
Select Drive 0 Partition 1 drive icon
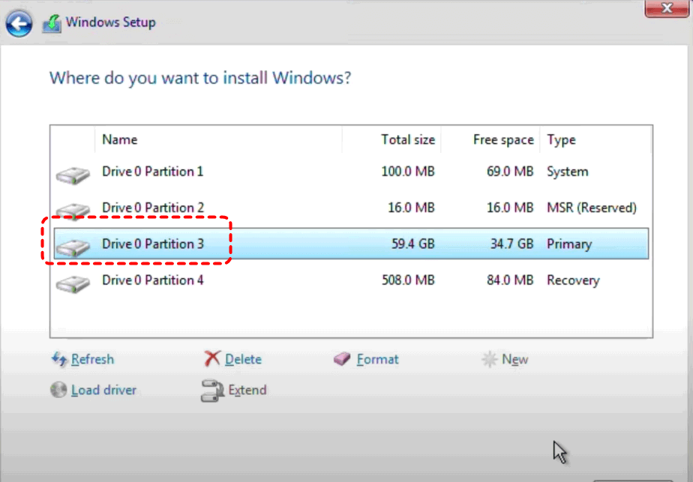pos(73,175)
